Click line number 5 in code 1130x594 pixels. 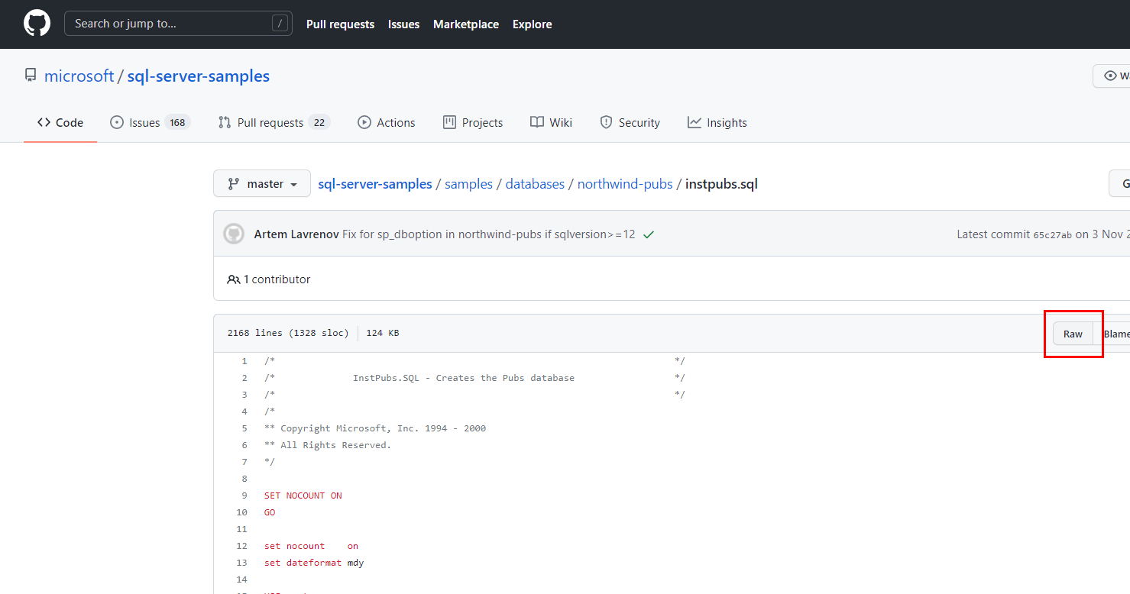pos(244,428)
